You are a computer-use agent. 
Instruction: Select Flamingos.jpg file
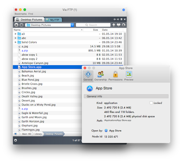[30, 130]
